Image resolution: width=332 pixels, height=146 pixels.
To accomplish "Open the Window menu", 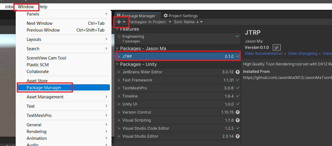I will 26,7.
